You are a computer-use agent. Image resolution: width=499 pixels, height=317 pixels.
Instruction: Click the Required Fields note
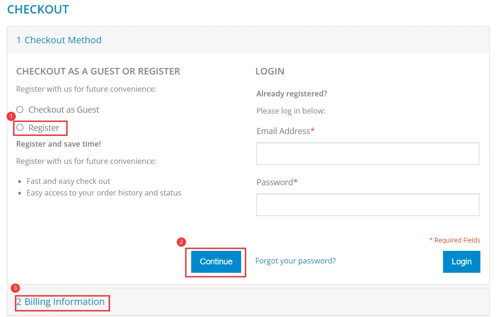[455, 240]
